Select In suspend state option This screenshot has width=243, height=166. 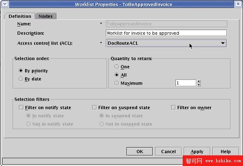pos(102,116)
